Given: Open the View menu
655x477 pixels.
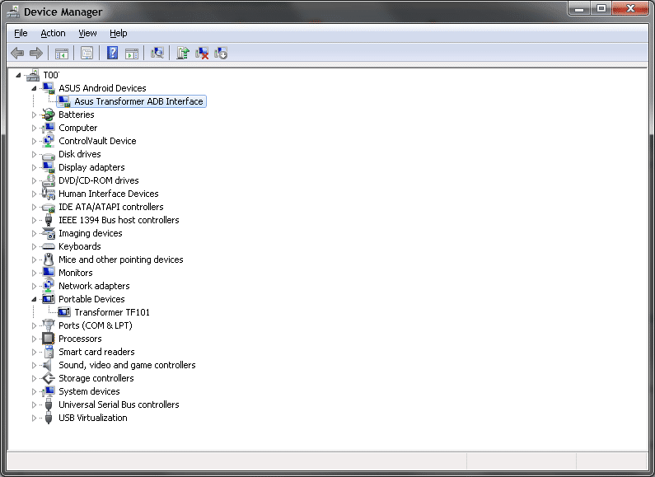Looking at the screenshot, I should pyautogui.click(x=87, y=33).
